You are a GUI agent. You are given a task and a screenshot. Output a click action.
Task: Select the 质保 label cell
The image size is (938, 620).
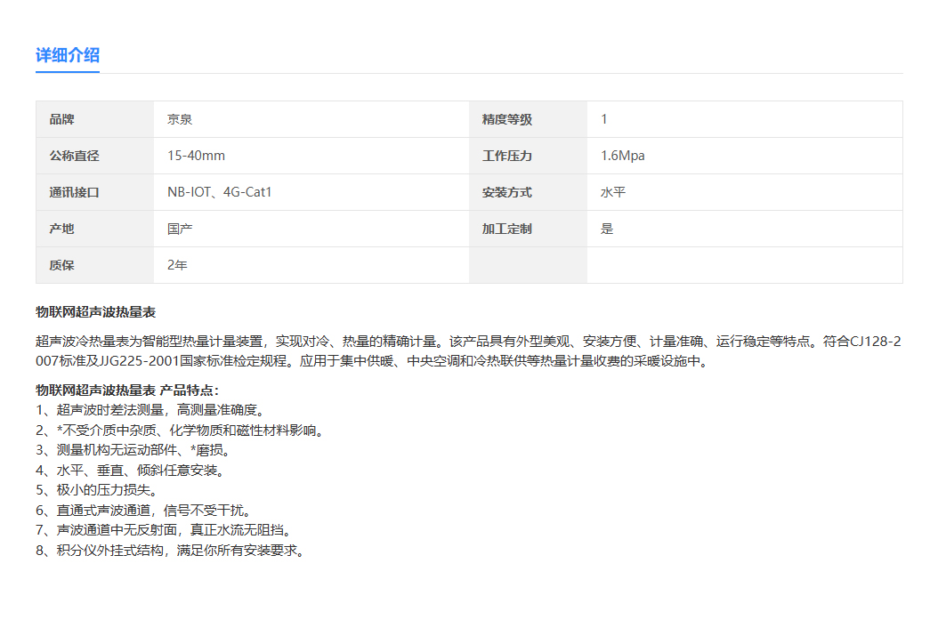95,265
